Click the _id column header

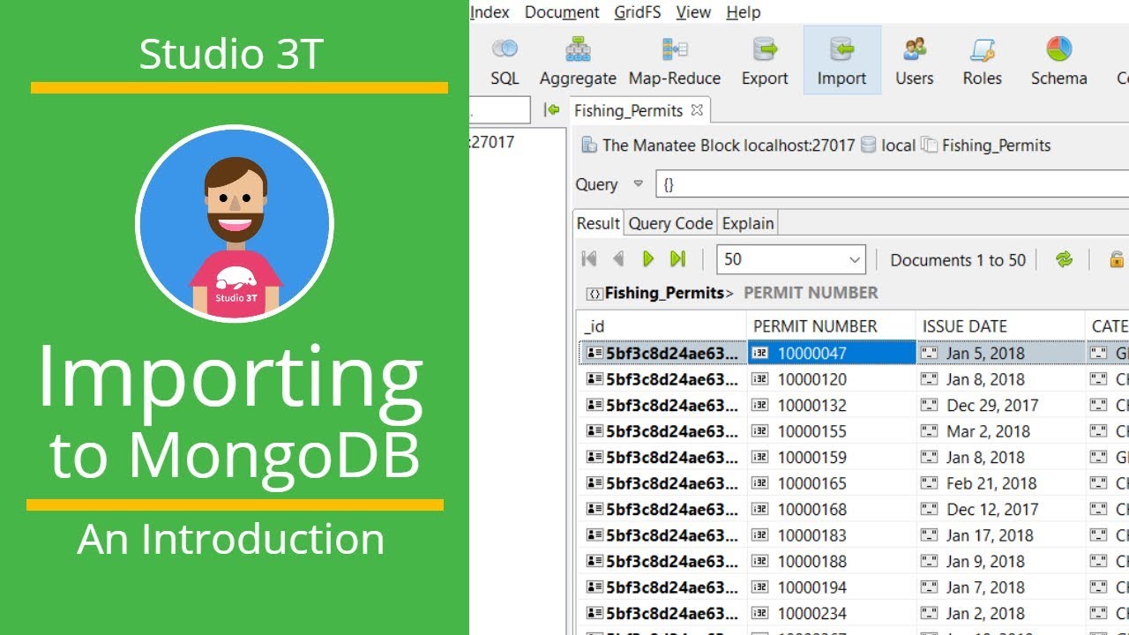[x=662, y=326]
